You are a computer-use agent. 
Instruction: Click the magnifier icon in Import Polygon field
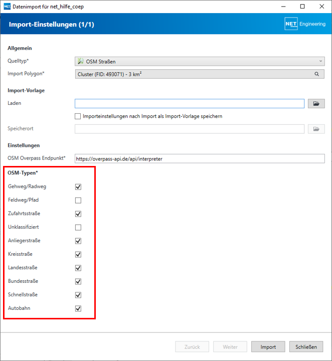pyautogui.click(x=317, y=74)
